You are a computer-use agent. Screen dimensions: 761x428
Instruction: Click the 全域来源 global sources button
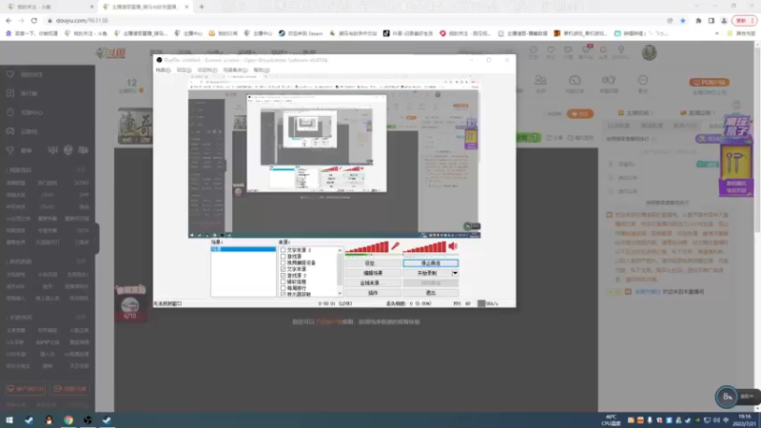(x=373, y=282)
